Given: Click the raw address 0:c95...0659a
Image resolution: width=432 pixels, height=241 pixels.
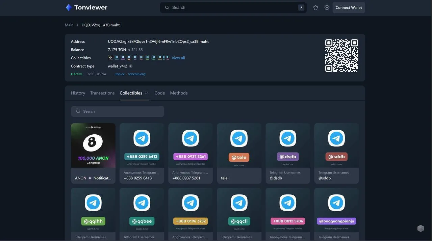Looking at the screenshot, I should point(96,74).
